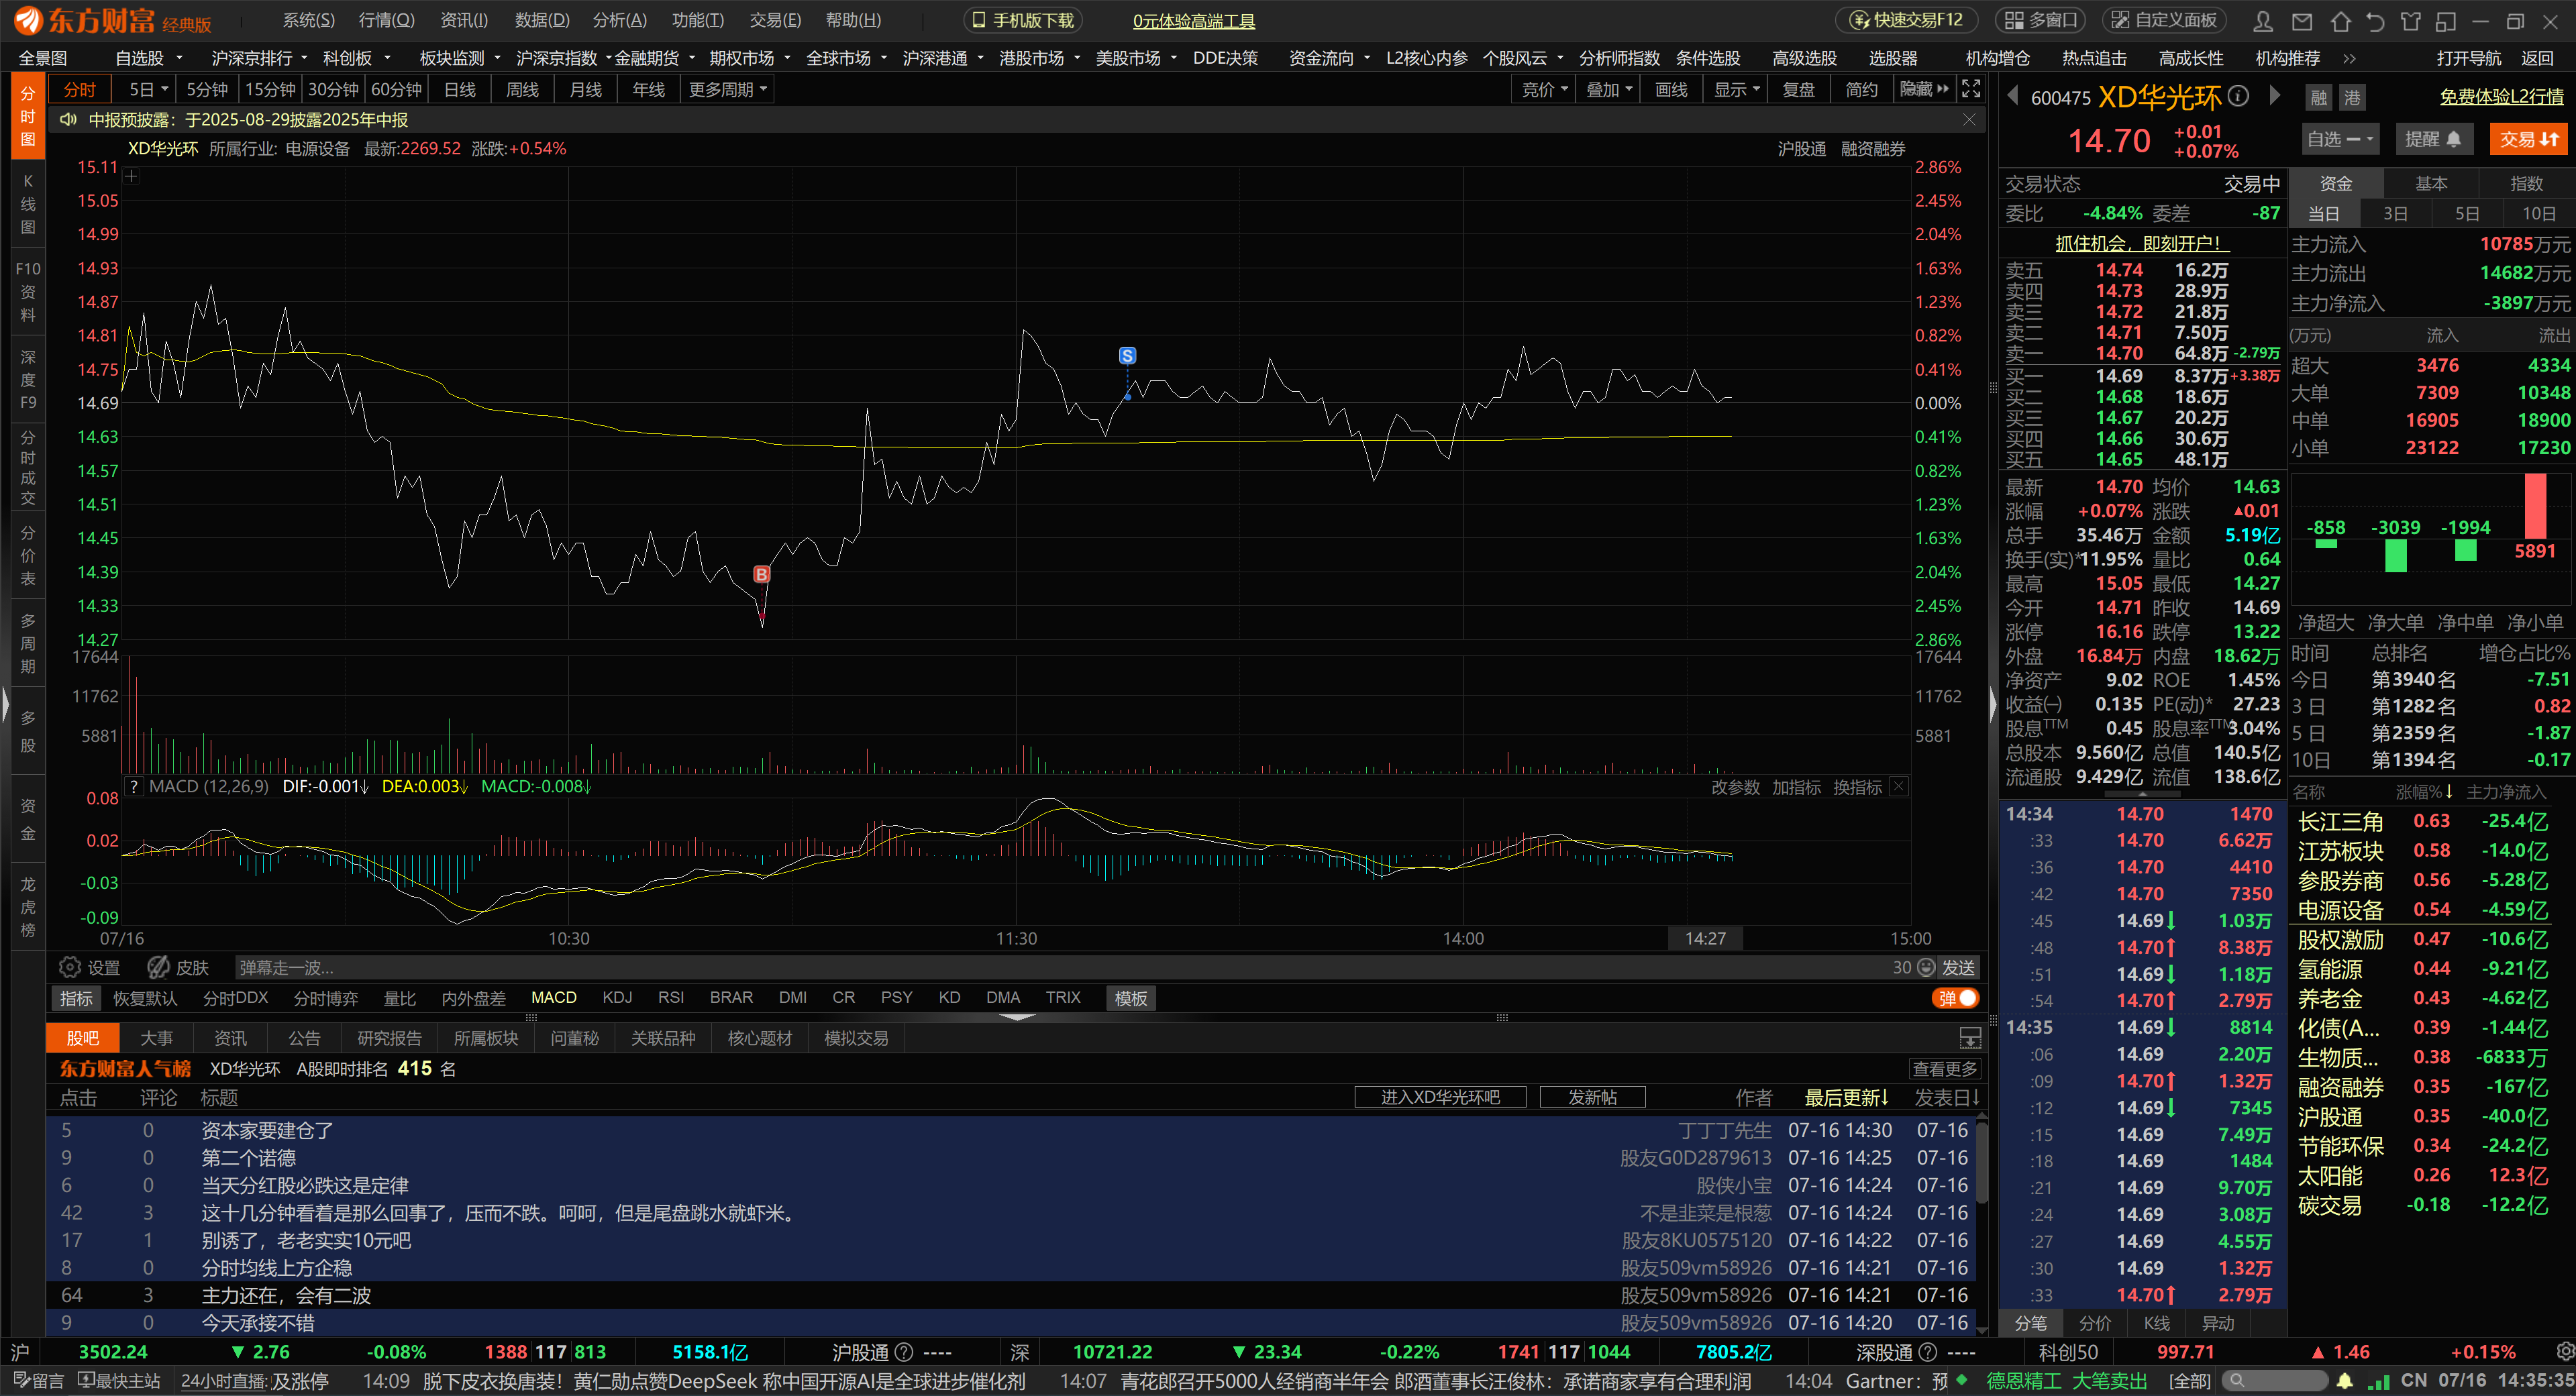
Task: Open the 显示 display dropdown
Action: tap(1736, 90)
